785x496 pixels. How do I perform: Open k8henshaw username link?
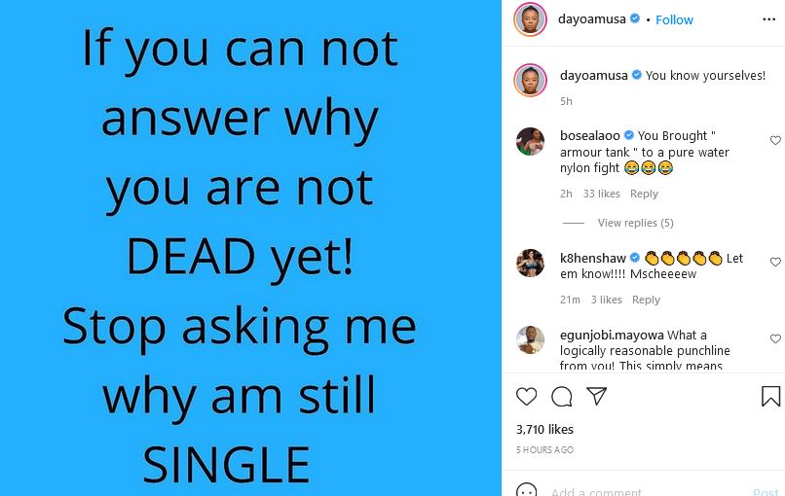[593, 258]
